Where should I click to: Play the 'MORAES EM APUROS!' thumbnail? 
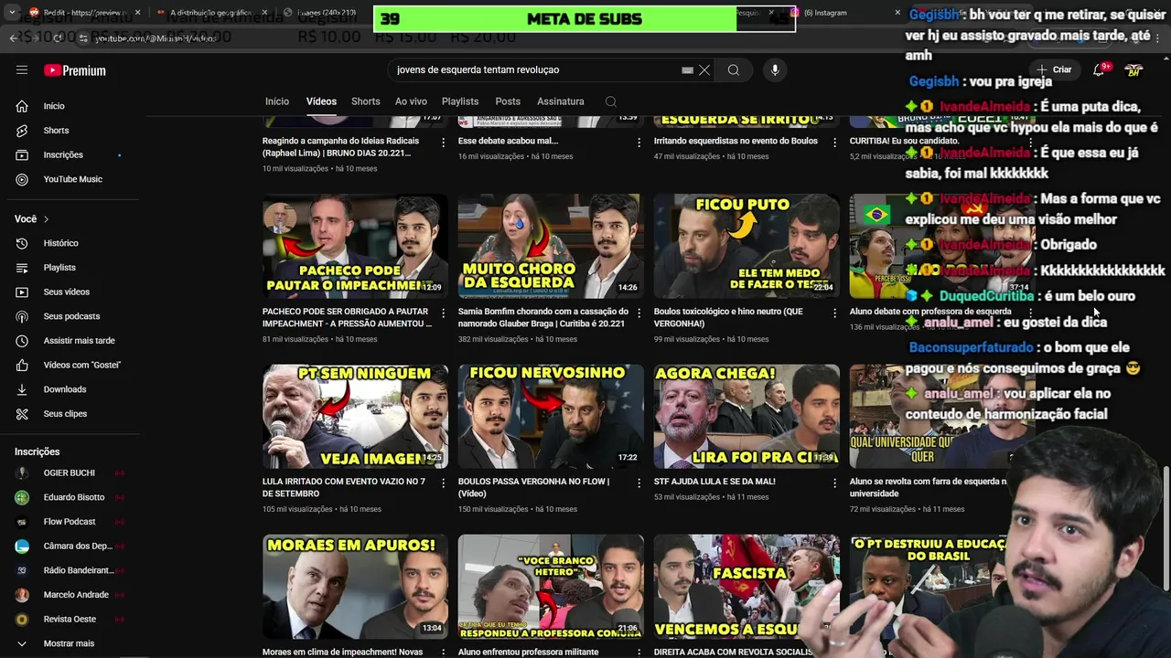(x=355, y=587)
